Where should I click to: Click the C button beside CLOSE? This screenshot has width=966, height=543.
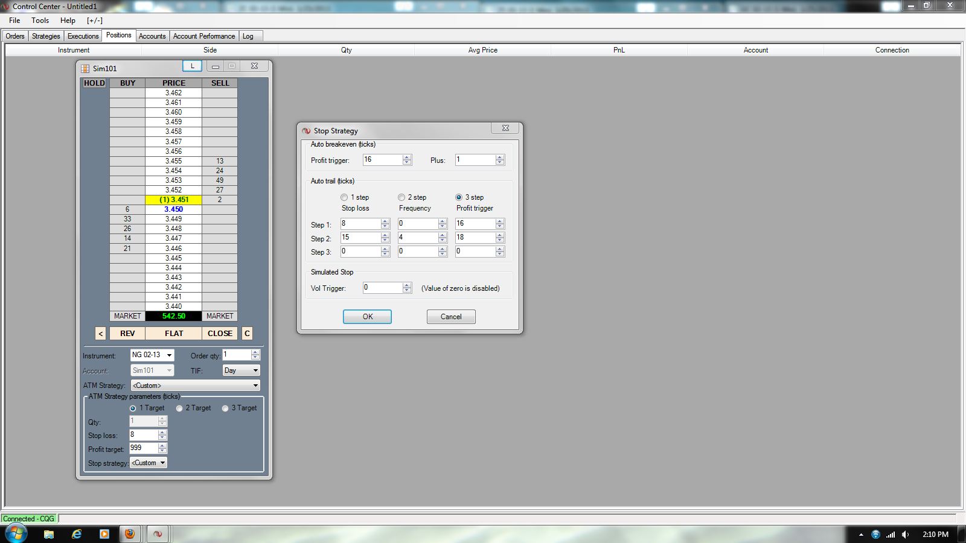click(247, 334)
